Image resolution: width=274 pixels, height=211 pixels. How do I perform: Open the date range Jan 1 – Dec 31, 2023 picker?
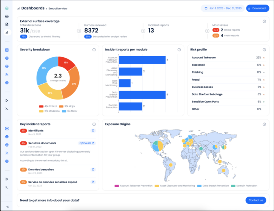click(x=223, y=8)
